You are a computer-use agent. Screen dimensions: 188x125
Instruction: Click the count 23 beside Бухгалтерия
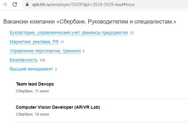132,33
